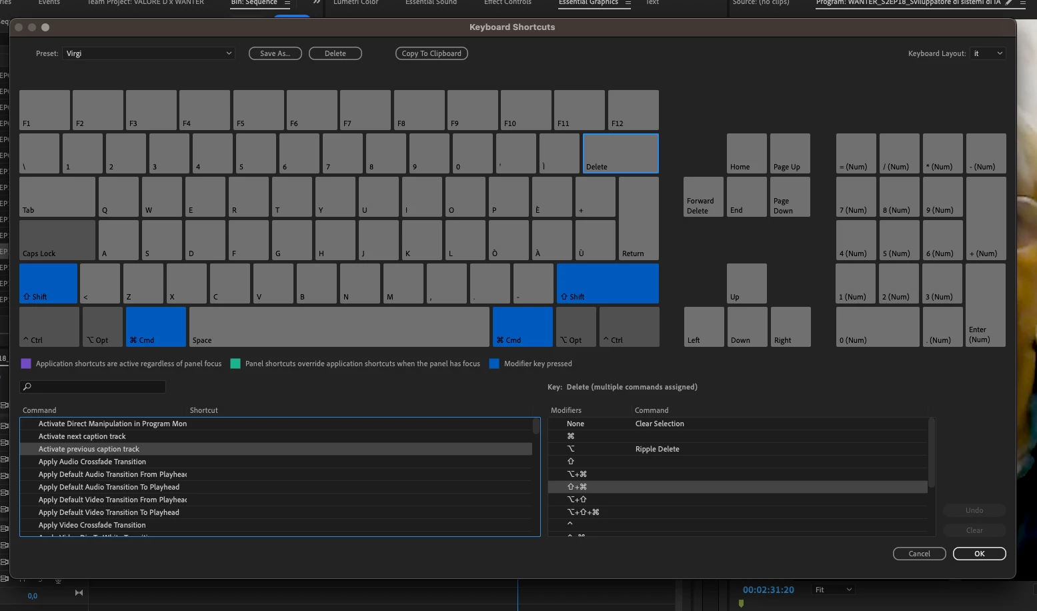Select the Return key
Screen dimensions: 1037x611
[x=639, y=218]
